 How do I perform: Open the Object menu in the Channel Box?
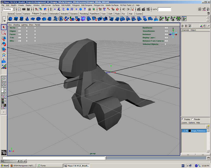click(193, 30)
